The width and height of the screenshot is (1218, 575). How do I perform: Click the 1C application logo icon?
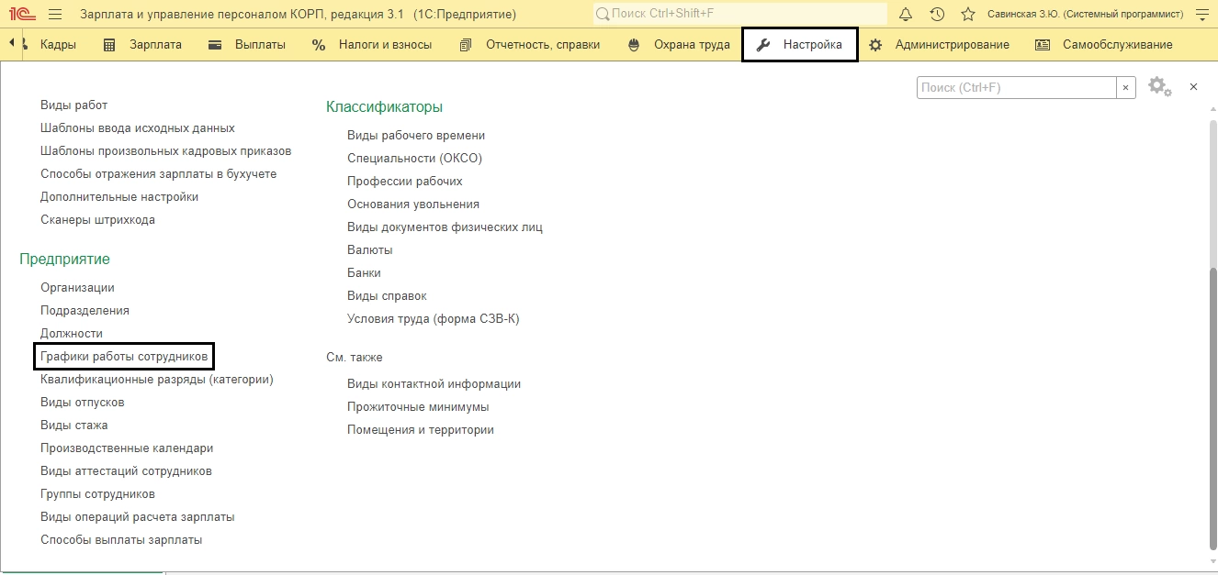coord(22,15)
